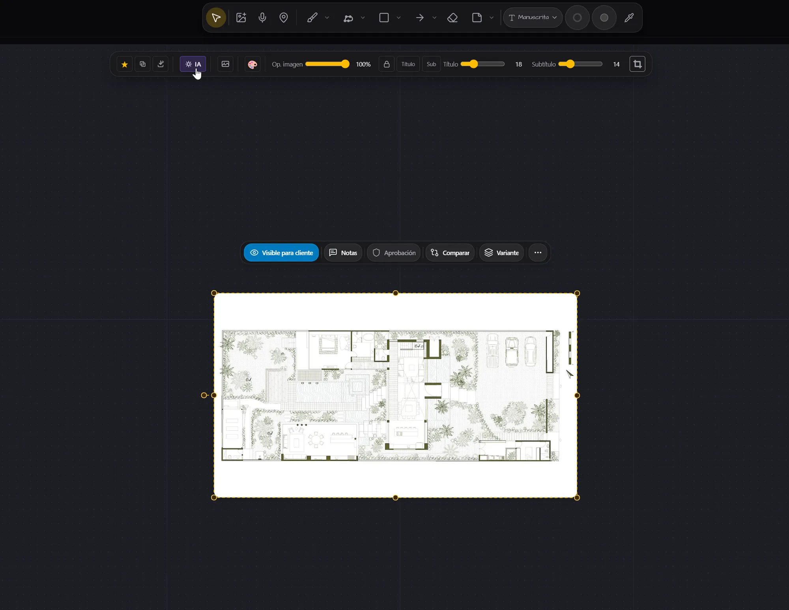Open the Manuscrita font dropdown

(533, 18)
